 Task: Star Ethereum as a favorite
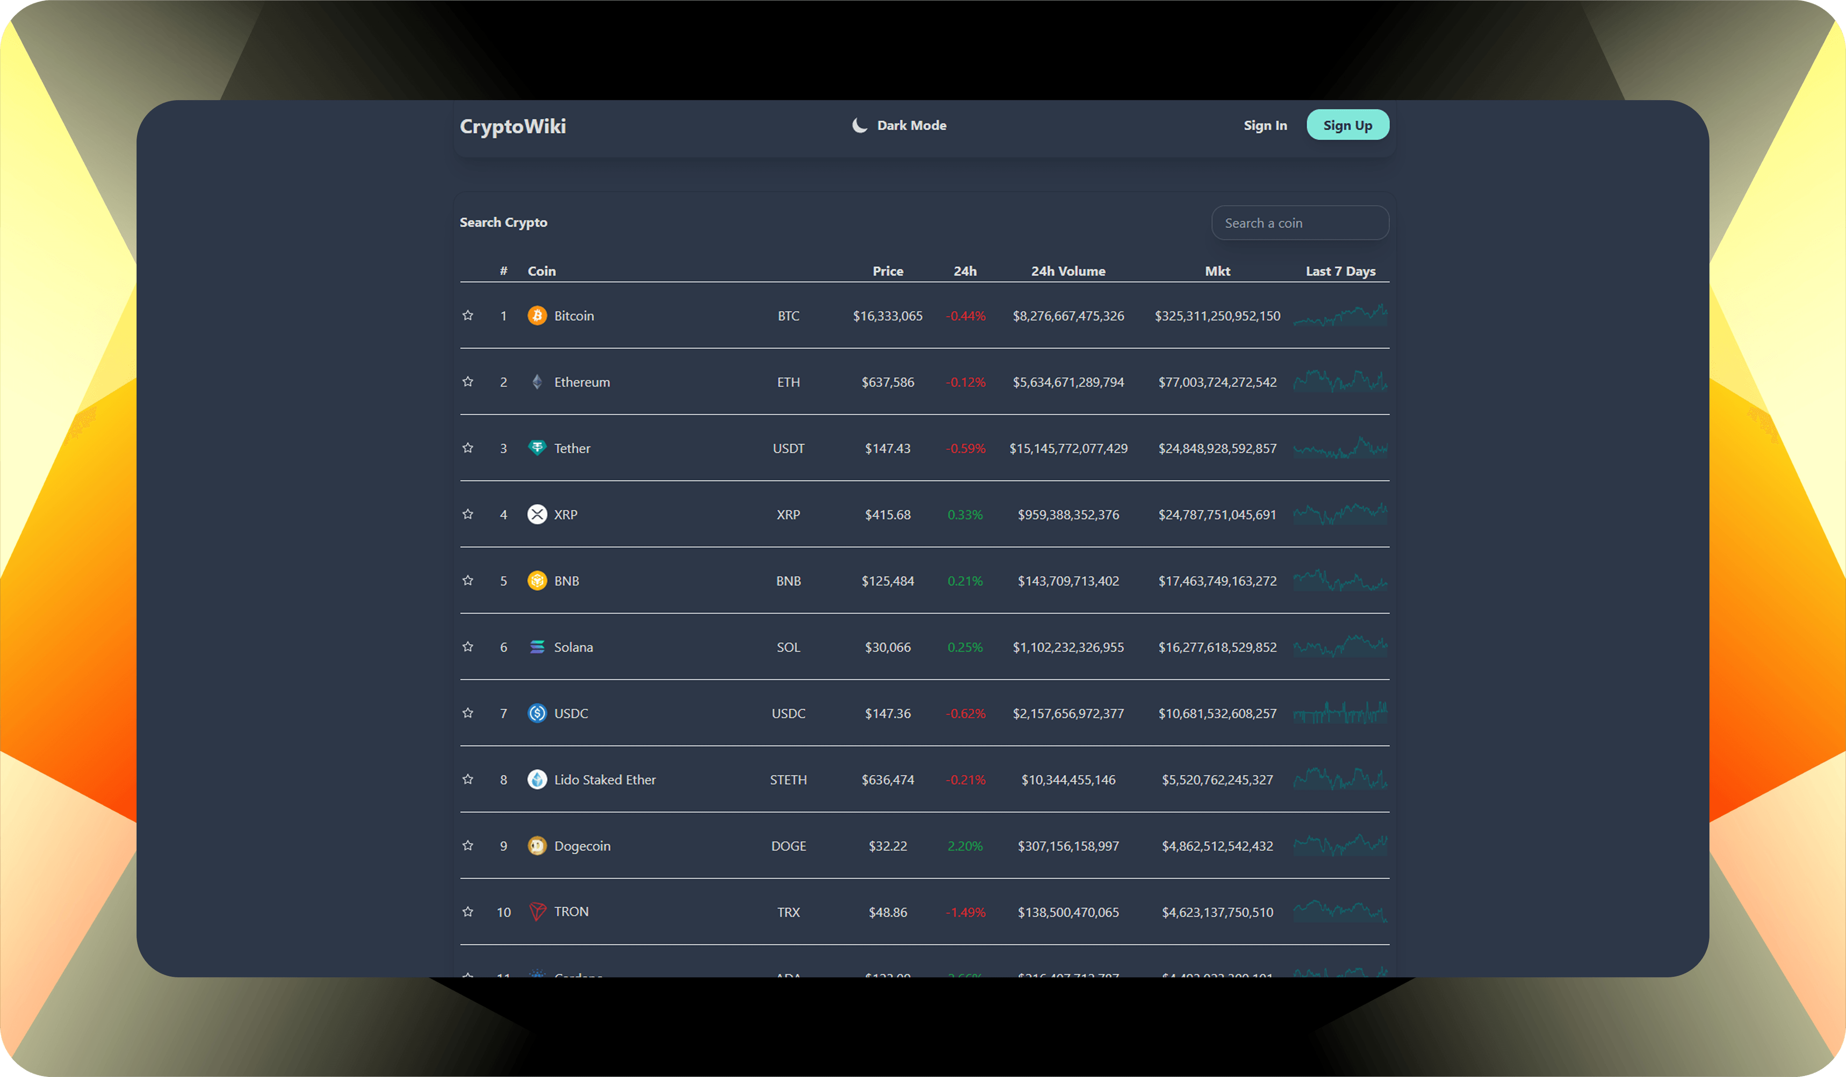pos(467,382)
